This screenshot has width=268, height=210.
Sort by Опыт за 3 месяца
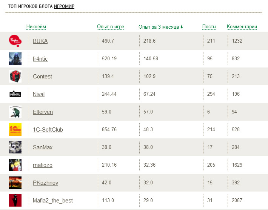(x=159, y=27)
